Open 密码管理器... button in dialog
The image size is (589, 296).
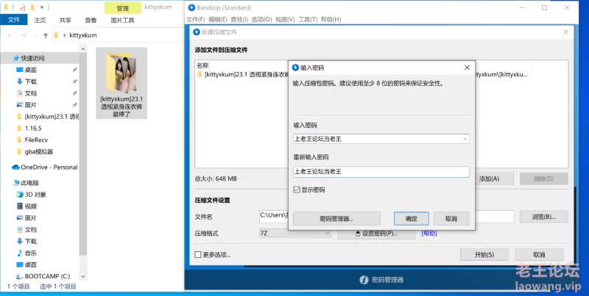click(x=336, y=218)
